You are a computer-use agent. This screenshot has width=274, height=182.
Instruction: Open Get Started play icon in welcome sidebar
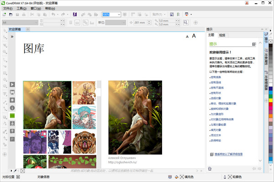tap(12, 84)
